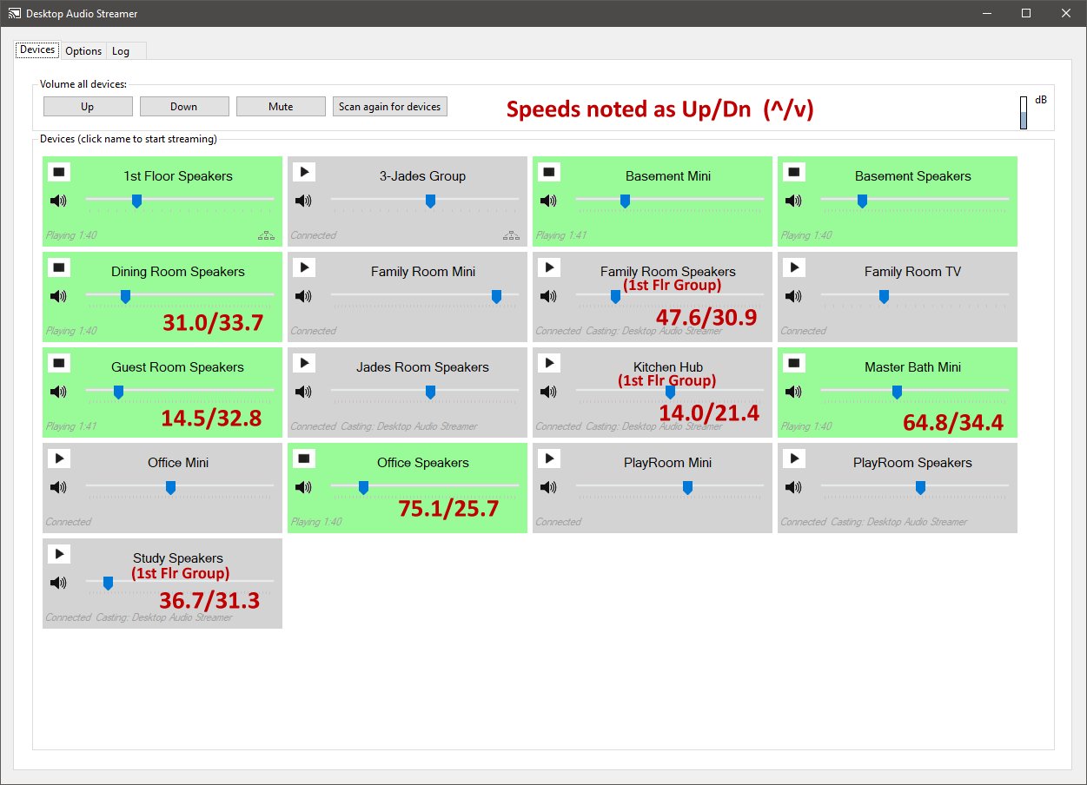Mute Family Room Speakers speaker icon
Screen dimensions: 1087x785
pyautogui.click(x=548, y=297)
